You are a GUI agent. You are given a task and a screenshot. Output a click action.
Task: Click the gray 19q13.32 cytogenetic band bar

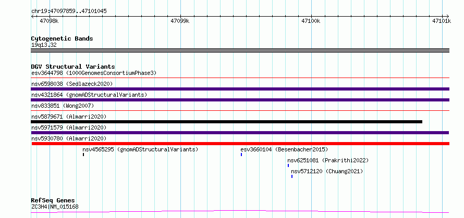tap(240, 50)
